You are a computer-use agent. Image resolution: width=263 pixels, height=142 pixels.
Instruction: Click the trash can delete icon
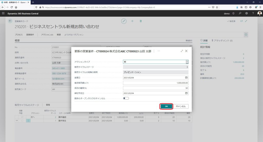(x=140, y=21)
